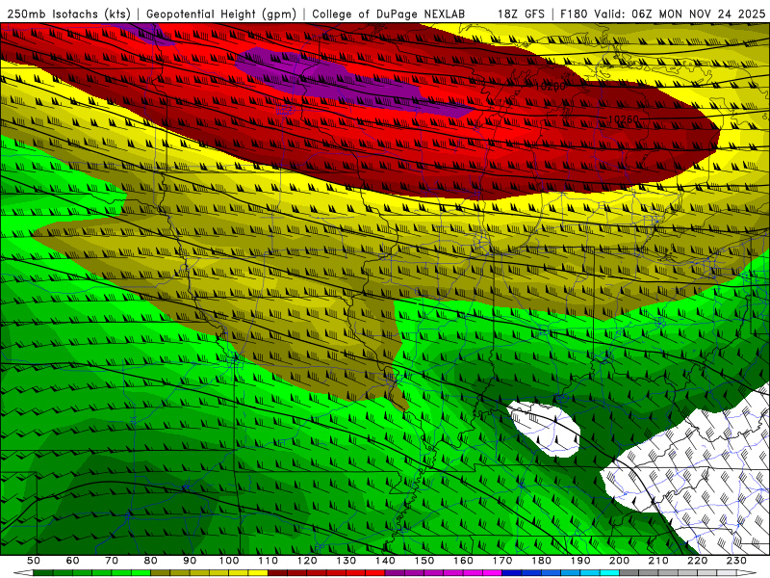Click the 170 value on the color scale

pos(502,561)
